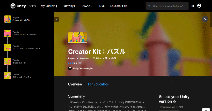
Task: Open tutorial 'シンプルなパズルをデザインする'
Action: pyautogui.click(x=26, y=49)
